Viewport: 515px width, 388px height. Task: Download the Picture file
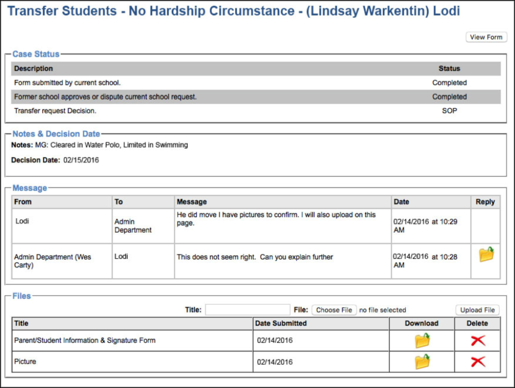pos(422,361)
